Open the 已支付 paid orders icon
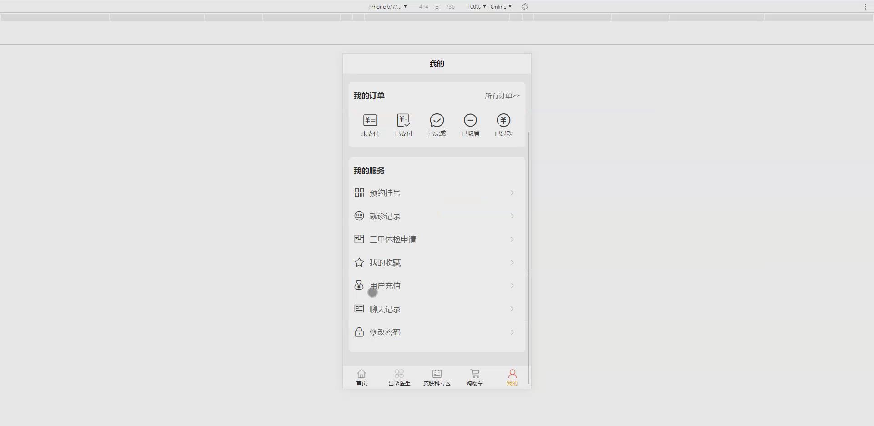The height and width of the screenshot is (426, 874). 403,120
